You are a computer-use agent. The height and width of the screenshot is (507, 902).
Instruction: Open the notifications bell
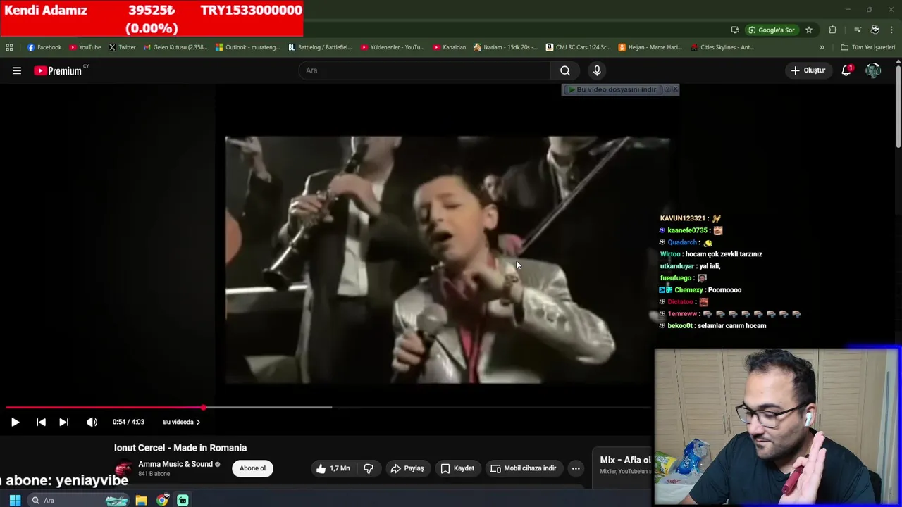click(x=846, y=70)
